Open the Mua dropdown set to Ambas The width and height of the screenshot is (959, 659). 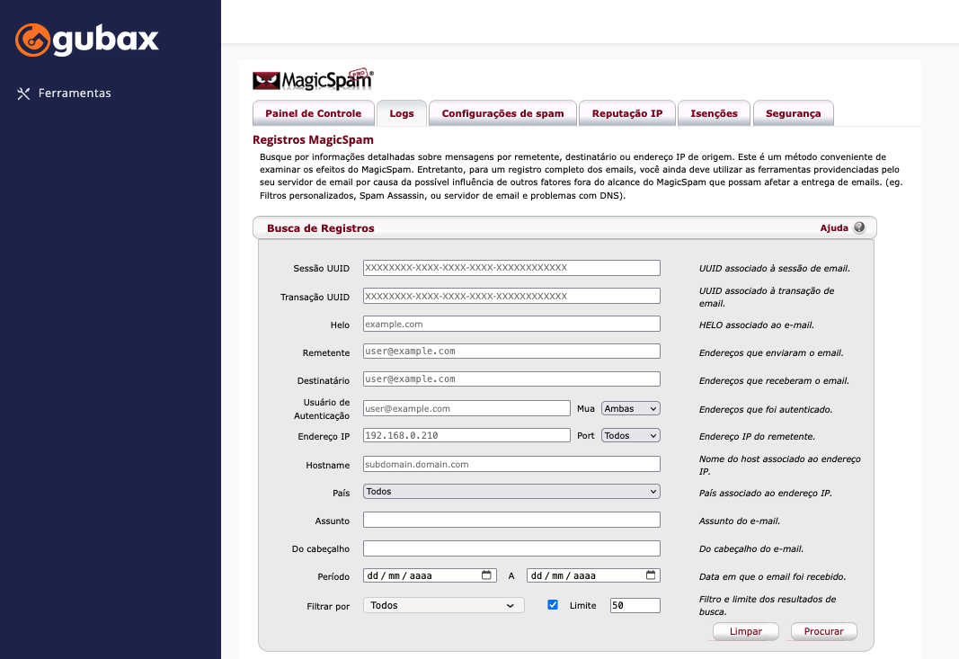pos(631,408)
